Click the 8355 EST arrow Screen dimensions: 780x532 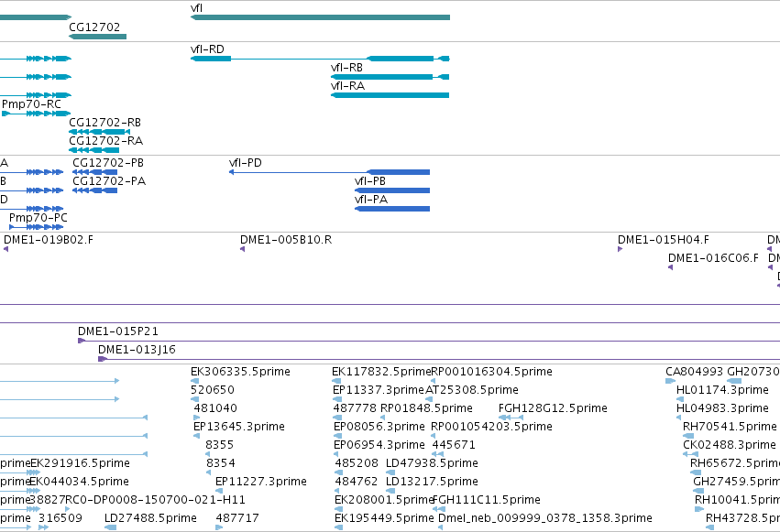point(208,454)
